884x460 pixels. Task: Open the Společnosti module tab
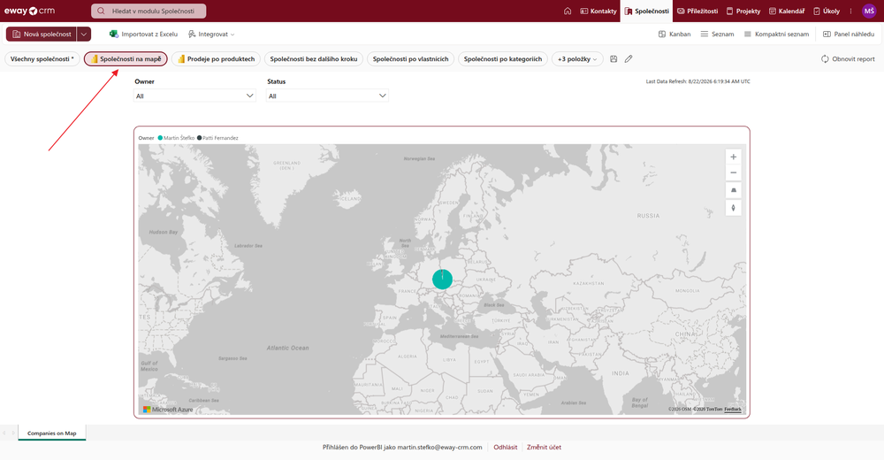click(x=647, y=11)
